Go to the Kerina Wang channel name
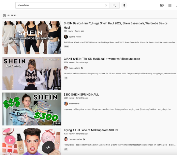178x155 pixels. click(74, 68)
